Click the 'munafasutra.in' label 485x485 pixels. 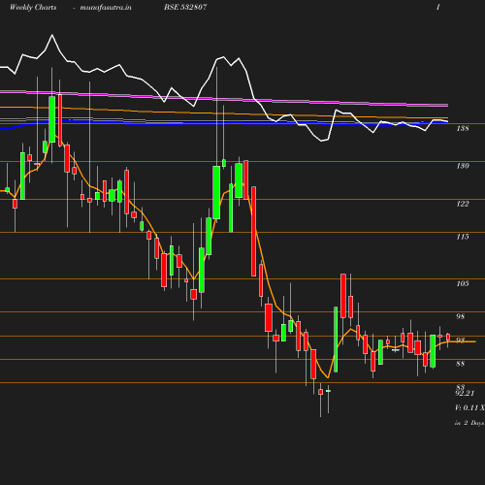coord(106,8)
